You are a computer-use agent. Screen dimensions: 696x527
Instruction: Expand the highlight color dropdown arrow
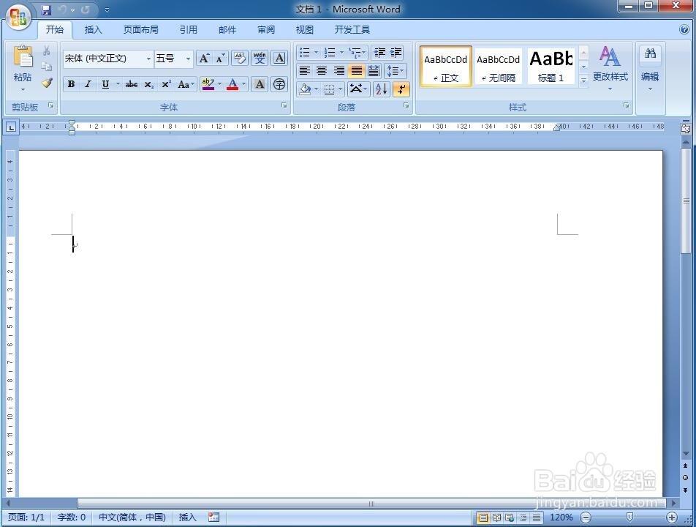(x=220, y=84)
